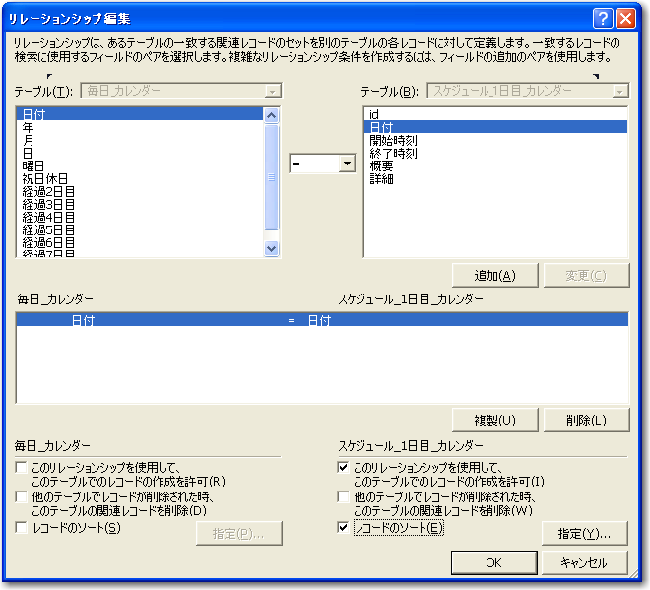650x590 pixels.
Task: Confirm with the OK button
Action: pos(493,562)
